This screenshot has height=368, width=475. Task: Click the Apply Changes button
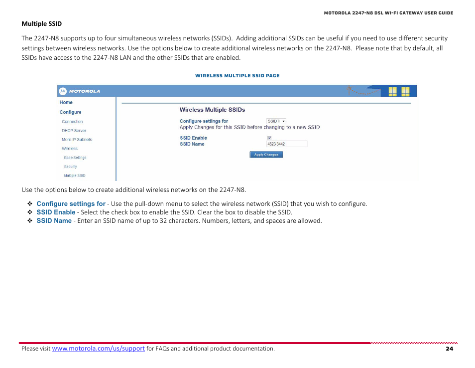tap(266, 155)
